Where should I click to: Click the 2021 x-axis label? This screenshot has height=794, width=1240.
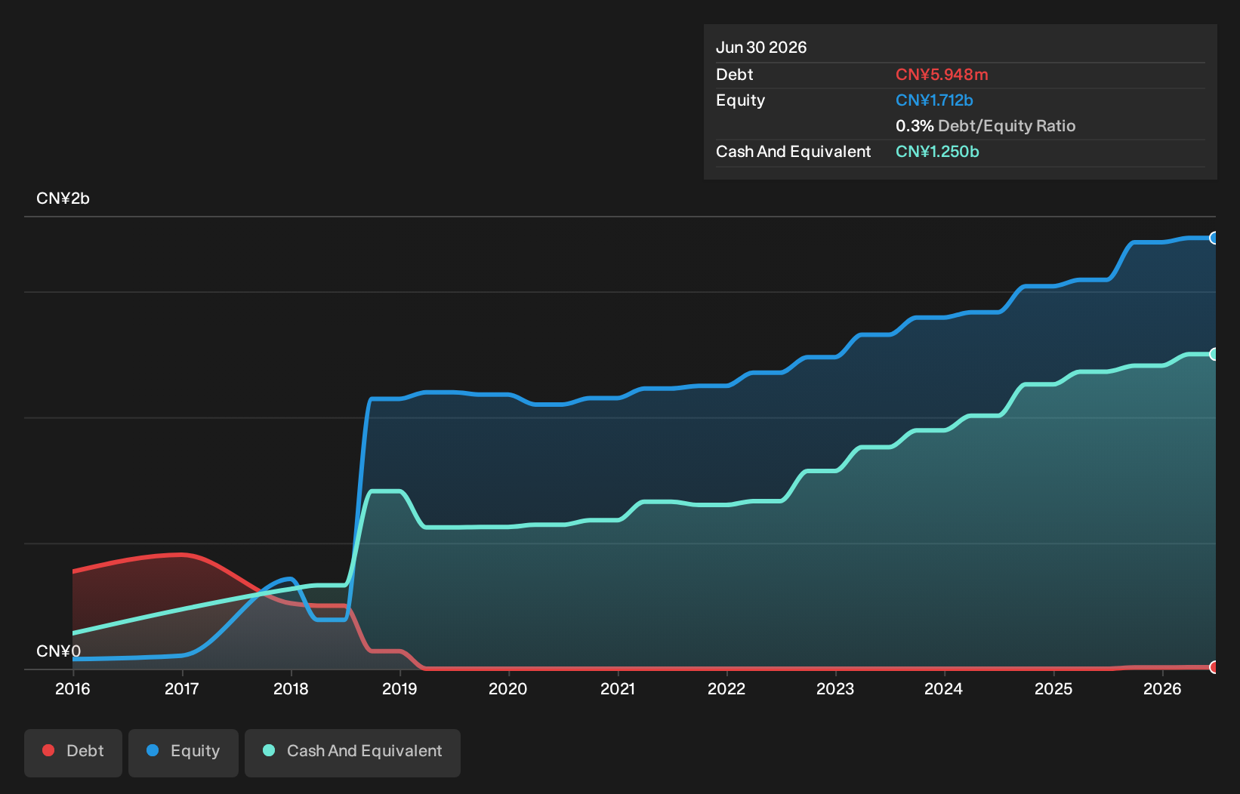point(618,688)
